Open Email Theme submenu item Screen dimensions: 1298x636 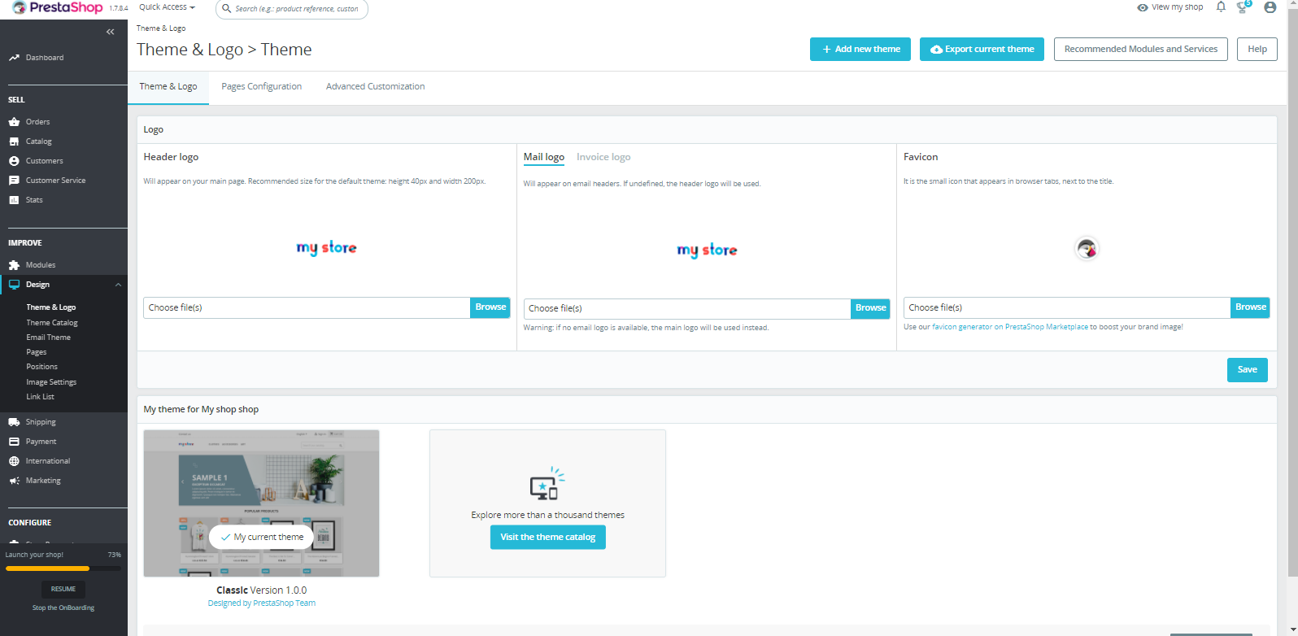click(x=48, y=338)
